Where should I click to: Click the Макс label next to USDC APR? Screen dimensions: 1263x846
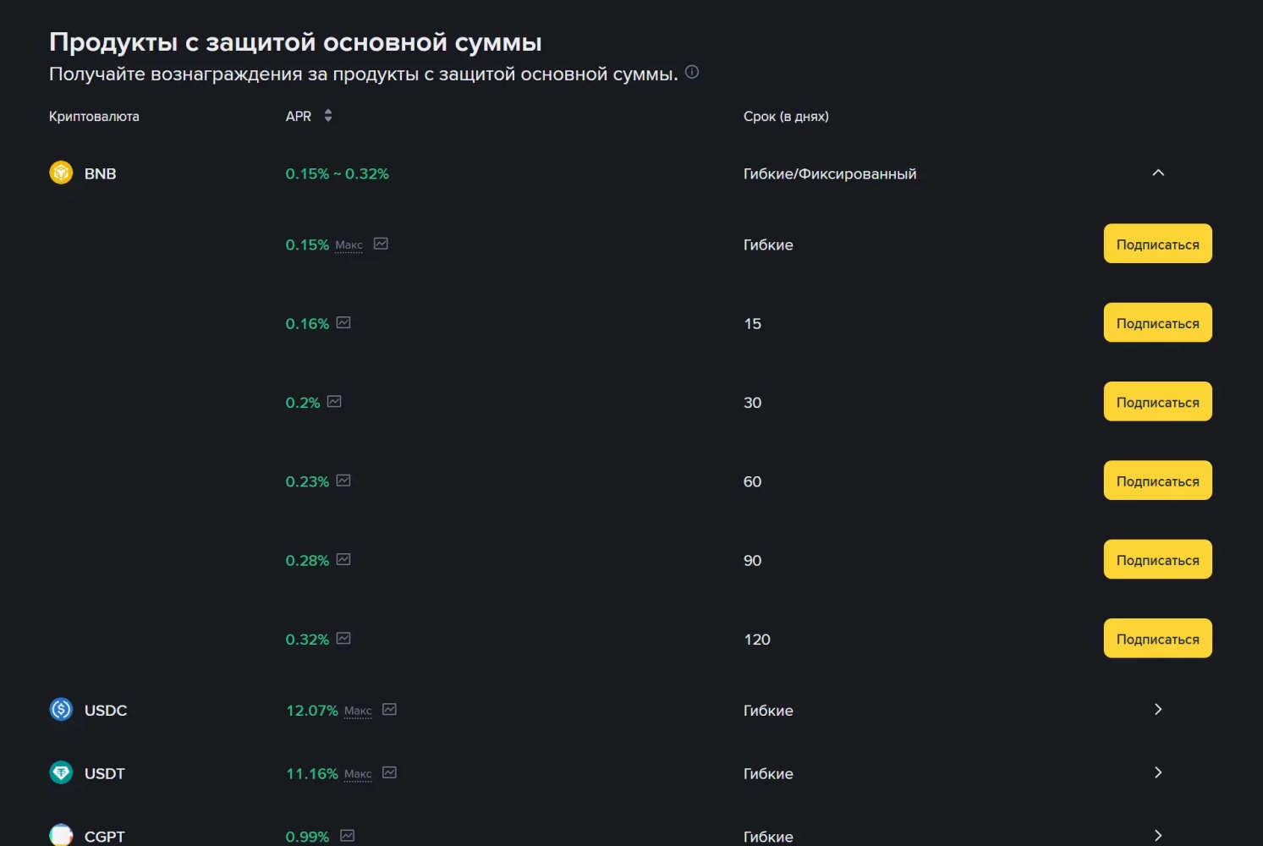(358, 711)
